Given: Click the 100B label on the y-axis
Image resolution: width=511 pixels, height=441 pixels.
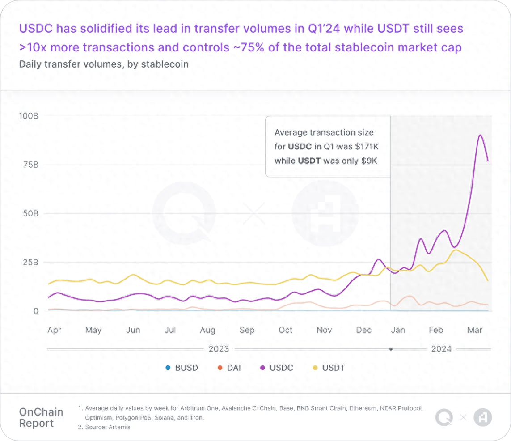Looking at the screenshot, I should point(29,116).
